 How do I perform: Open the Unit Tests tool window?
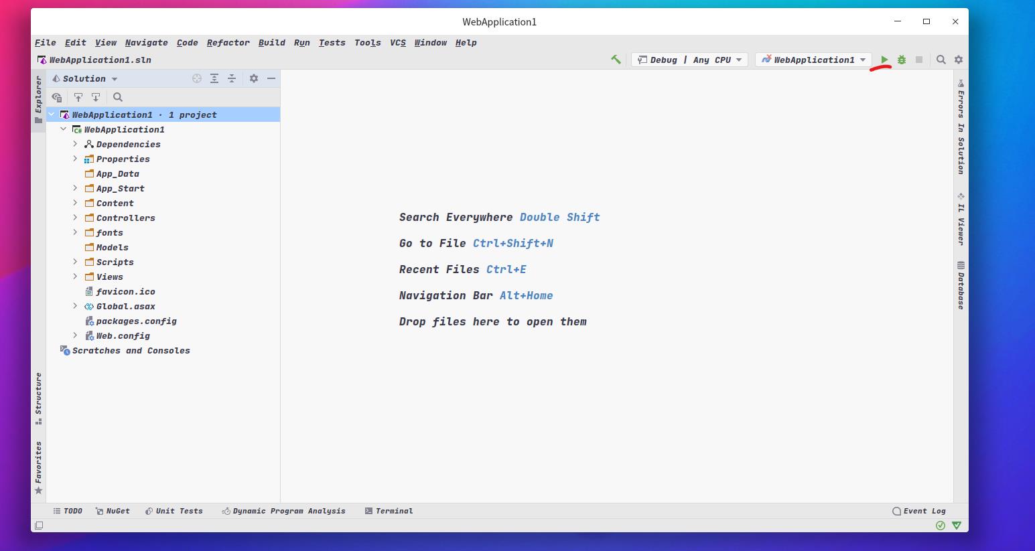[174, 511]
